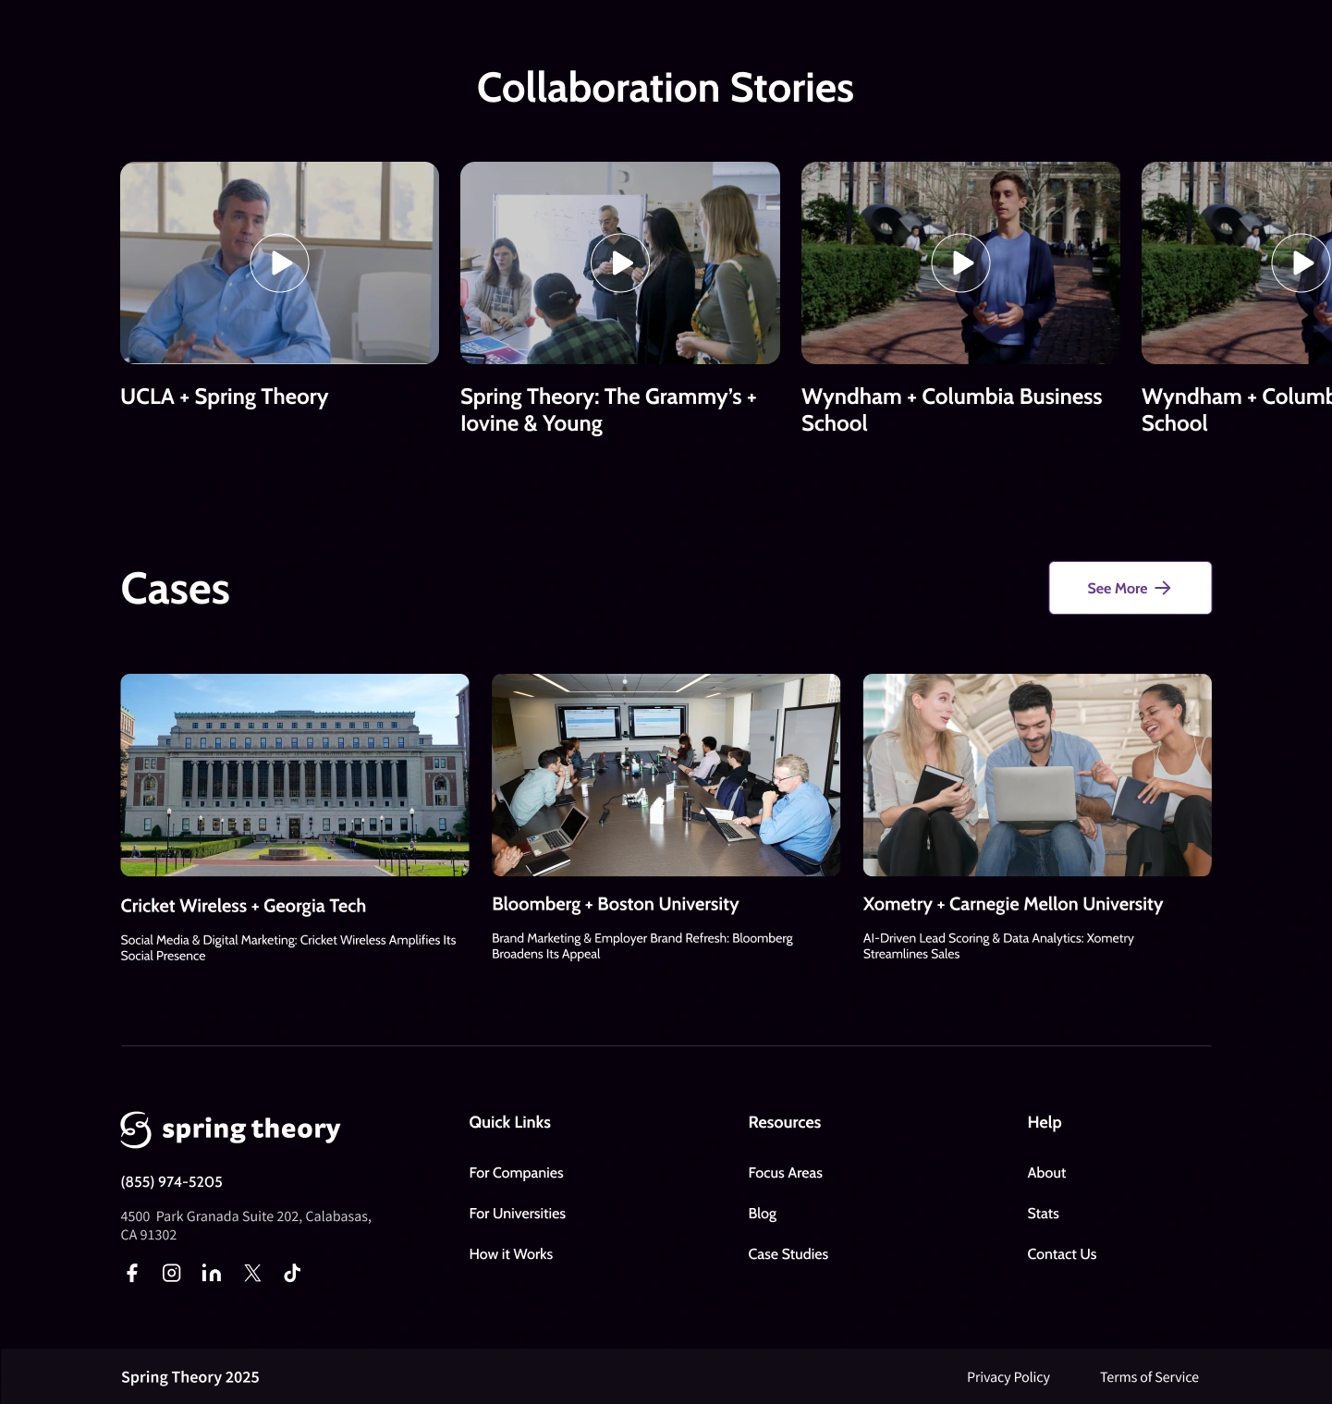Open Spring Theory TikTok icon
The height and width of the screenshot is (1404, 1332).
coord(292,1273)
